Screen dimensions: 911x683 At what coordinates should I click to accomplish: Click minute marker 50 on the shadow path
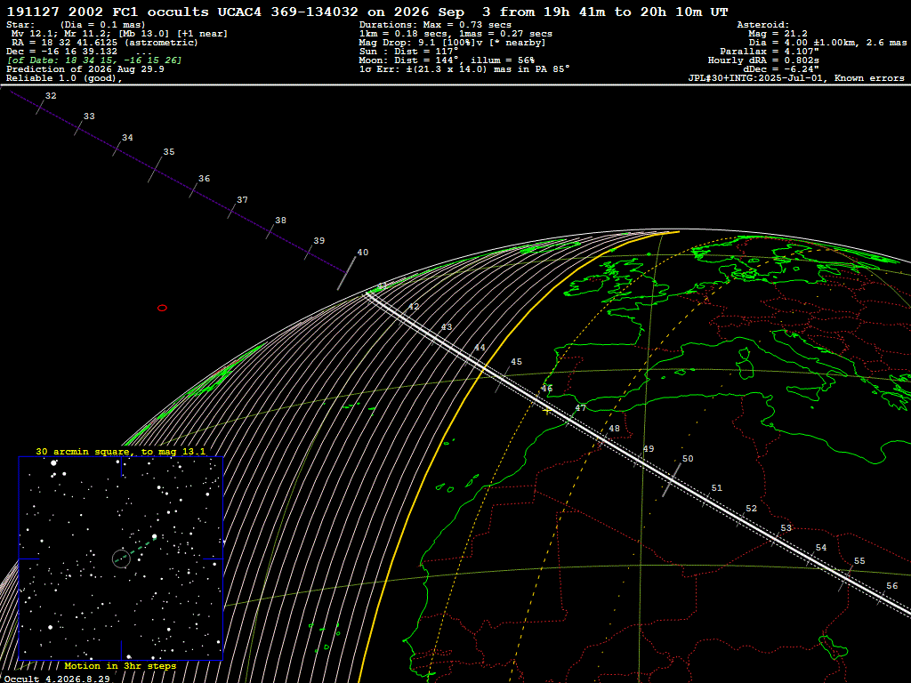point(688,458)
